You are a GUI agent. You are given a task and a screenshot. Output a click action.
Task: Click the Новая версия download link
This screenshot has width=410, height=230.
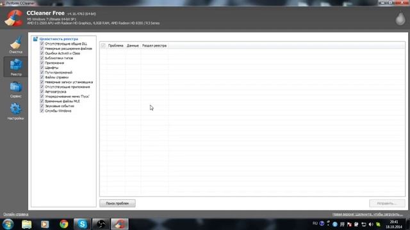(x=367, y=215)
